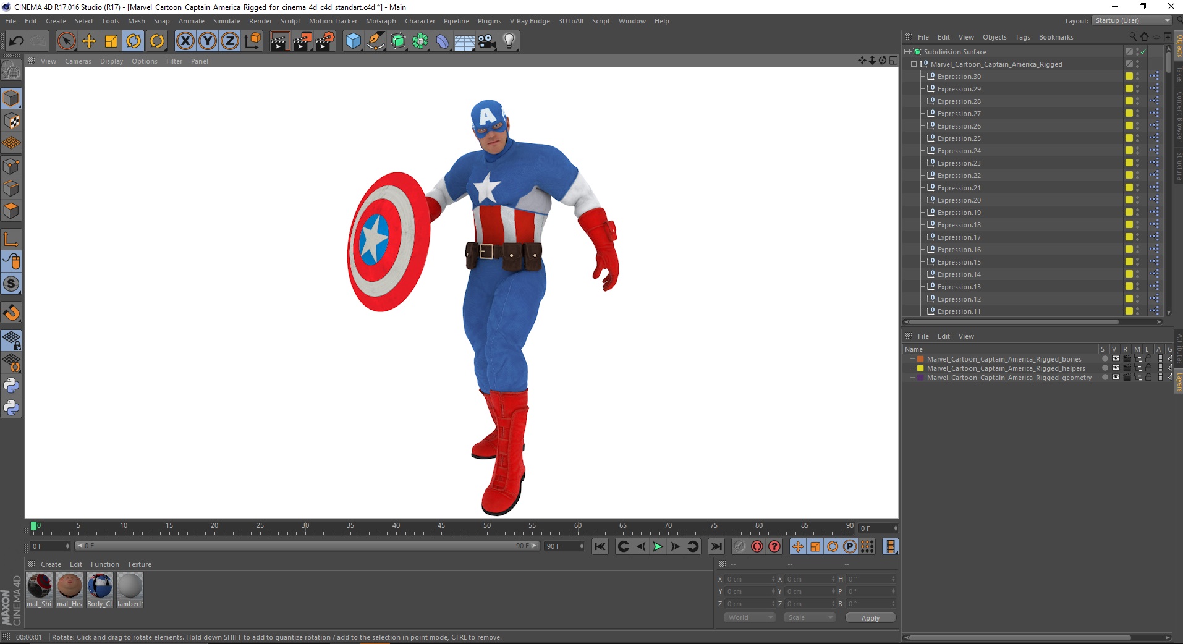Click the home icon in Object Manager
1183x644 pixels.
[x=1144, y=37]
